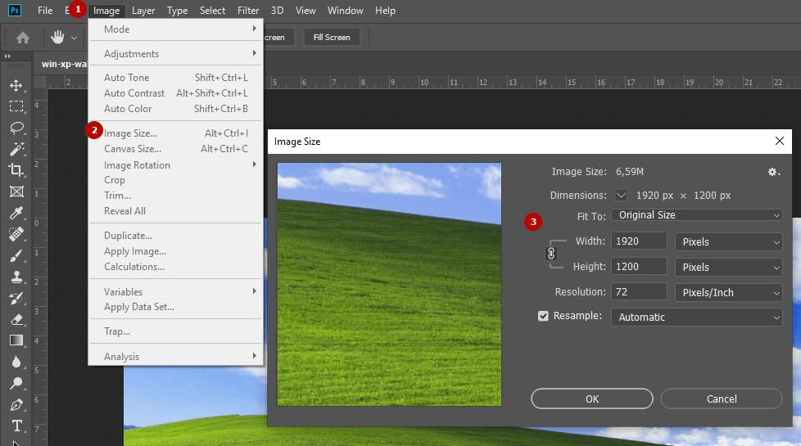Click the Height input field
Viewport: 801px width, 446px height.
639,267
